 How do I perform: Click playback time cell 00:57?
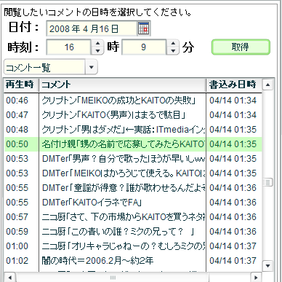17,217
